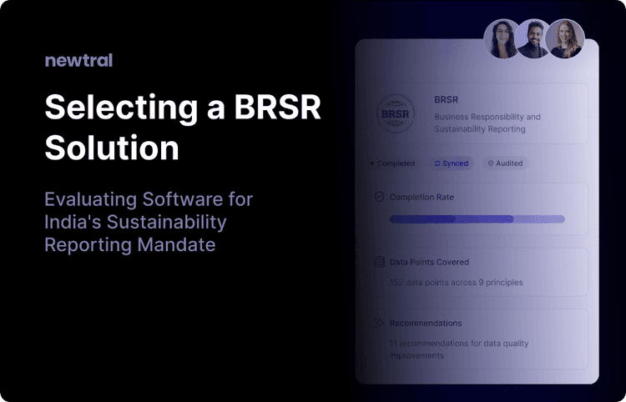Click the 'Selecting a BRSR Solution' headline

coord(183,128)
